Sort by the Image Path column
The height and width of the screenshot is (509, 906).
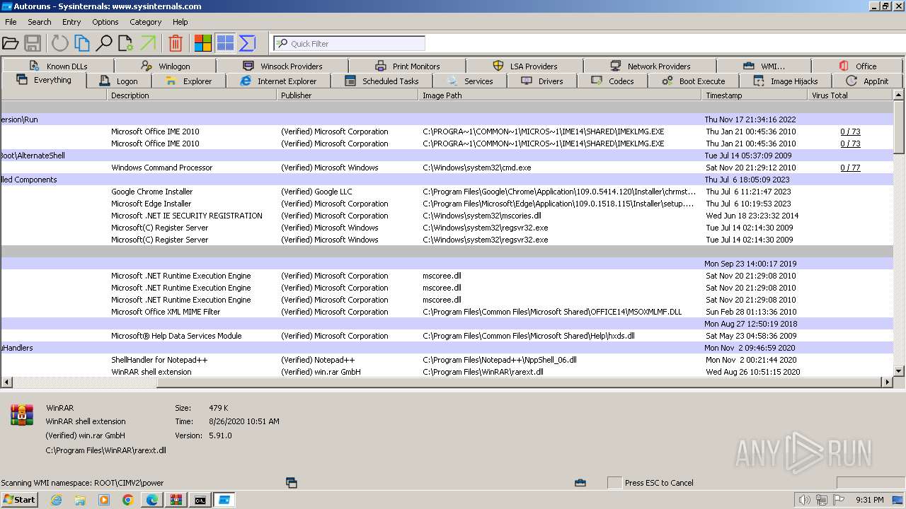tap(560, 95)
